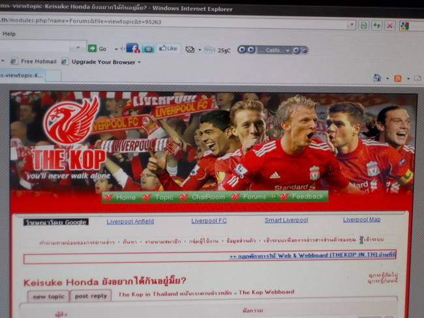Open the Liverpool Anfield ad link

[130, 222]
